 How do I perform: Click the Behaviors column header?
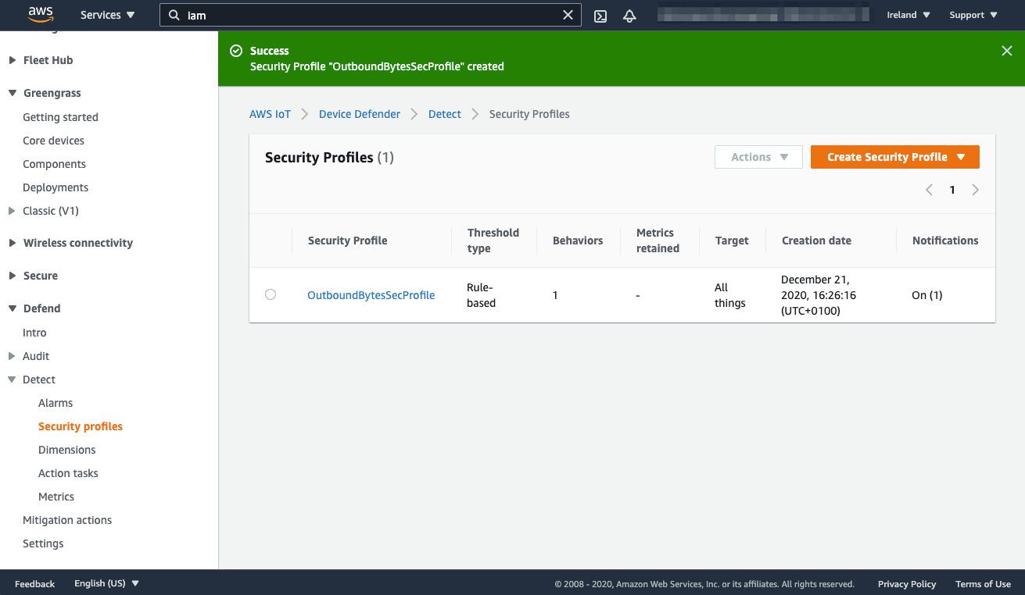click(x=578, y=240)
